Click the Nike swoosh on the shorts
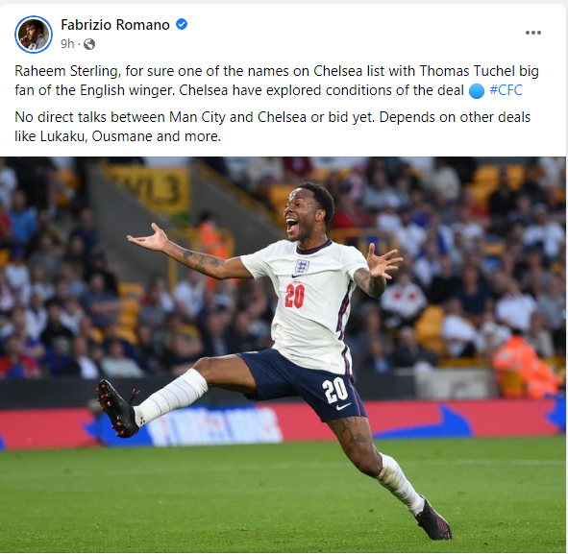568x554 pixels. pyautogui.click(x=343, y=407)
